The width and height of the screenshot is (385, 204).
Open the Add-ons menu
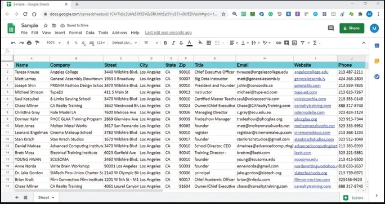point(119,33)
